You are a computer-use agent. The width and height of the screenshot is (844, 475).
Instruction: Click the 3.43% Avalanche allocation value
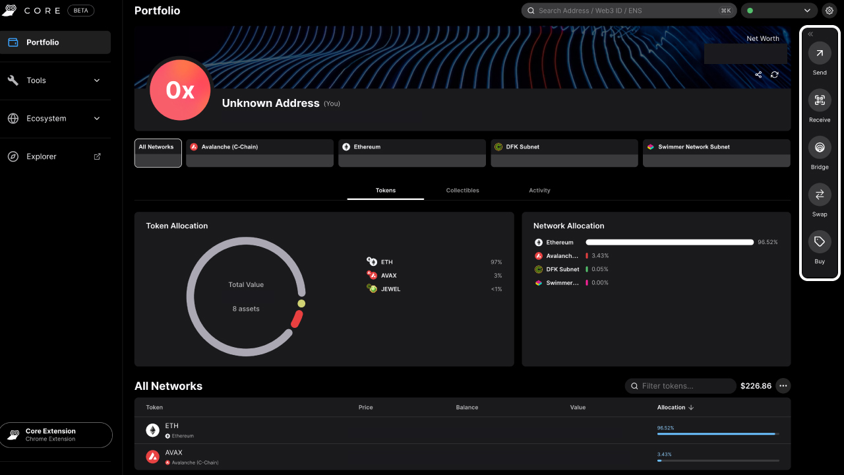point(601,256)
